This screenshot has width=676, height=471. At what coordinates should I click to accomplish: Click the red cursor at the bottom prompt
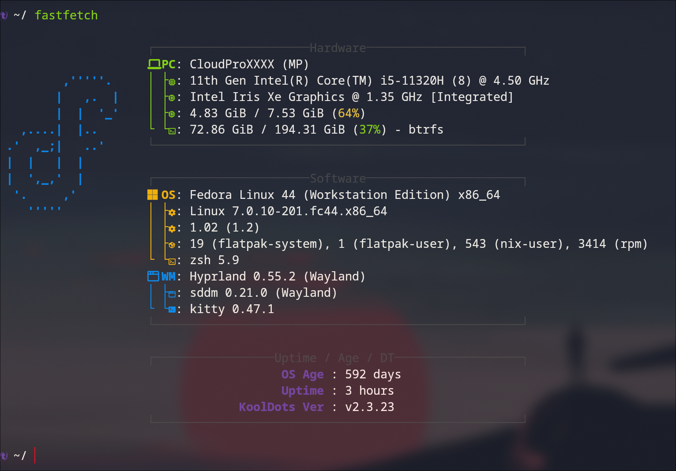tap(35, 456)
